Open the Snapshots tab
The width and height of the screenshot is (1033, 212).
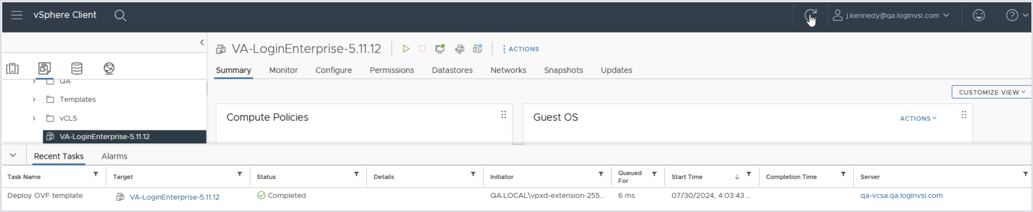coord(564,70)
